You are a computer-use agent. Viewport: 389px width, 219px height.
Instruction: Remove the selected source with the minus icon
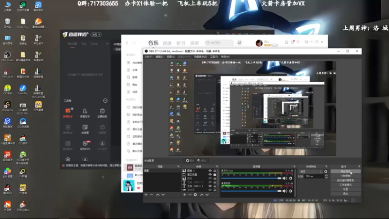(190, 195)
